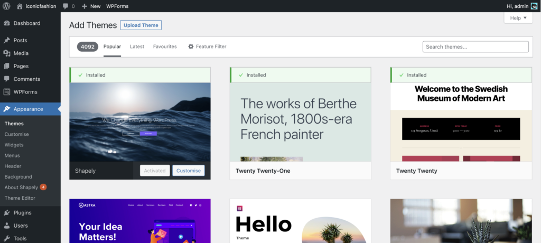Screen dimensions: 541x243
Task: Open the Tools wrench menu
Action: point(7,238)
